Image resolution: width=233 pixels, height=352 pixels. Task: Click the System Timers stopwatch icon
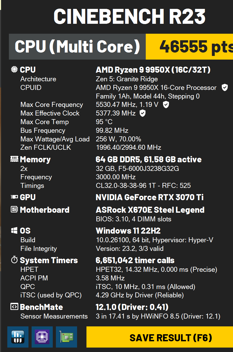pyautogui.click(x=14, y=260)
